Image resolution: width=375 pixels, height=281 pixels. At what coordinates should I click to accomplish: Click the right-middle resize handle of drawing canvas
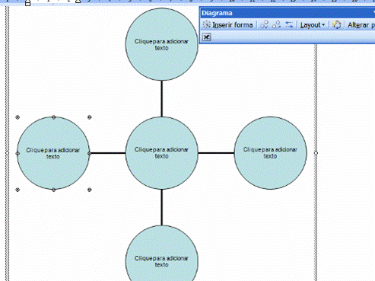click(316, 153)
